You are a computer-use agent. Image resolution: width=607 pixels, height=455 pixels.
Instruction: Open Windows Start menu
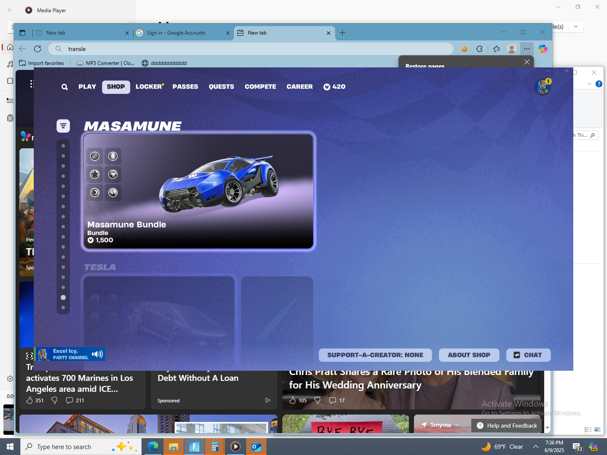pyautogui.click(x=10, y=447)
